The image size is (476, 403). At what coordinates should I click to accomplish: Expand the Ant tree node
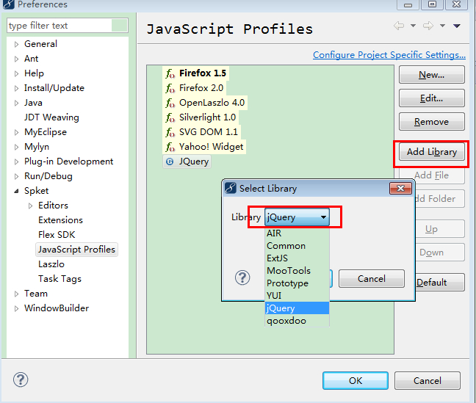(16, 59)
